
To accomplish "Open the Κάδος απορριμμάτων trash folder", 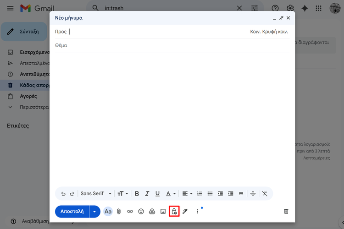I will tap(25, 85).
